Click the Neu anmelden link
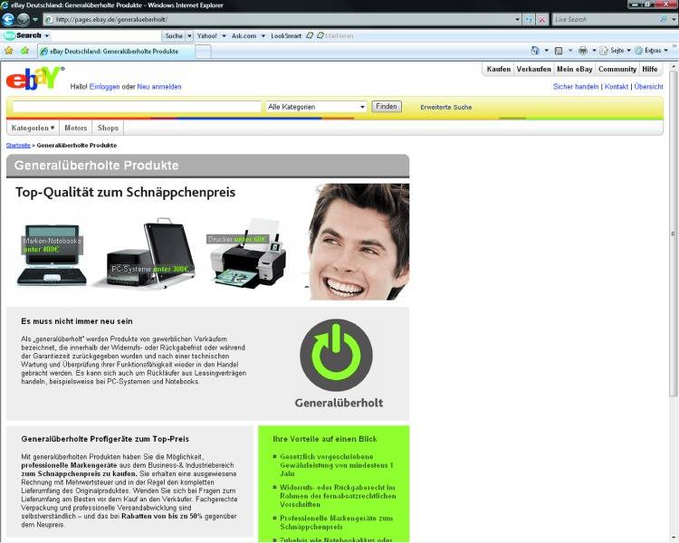The height and width of the screenshot is (543, 679). [x=159, y=87]
